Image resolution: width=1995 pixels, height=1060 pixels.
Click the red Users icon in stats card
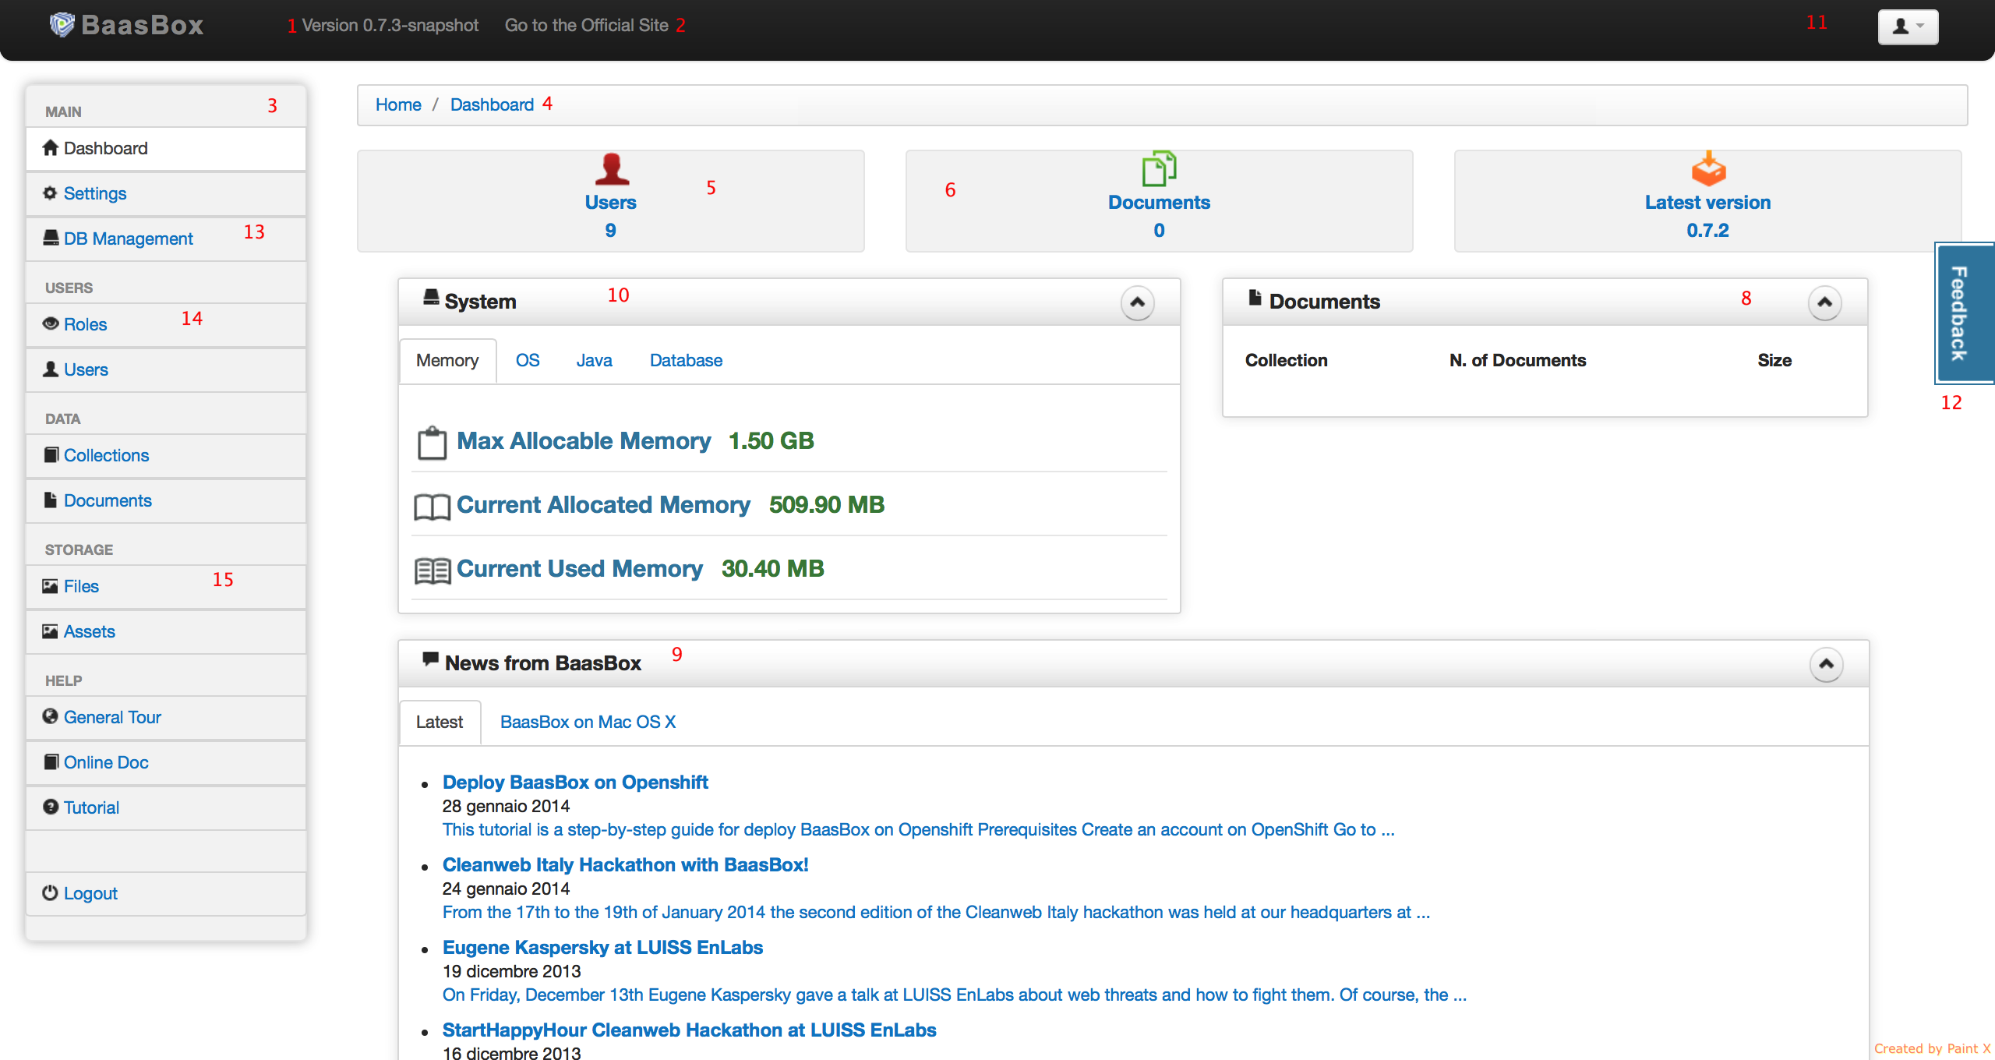coord(612,168)
